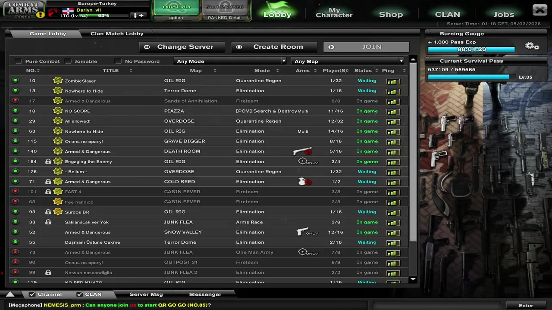The height and width of the screenshot is (310, 552).
Task: Click the room list scrollbar up arrow
Action: click(x=413, y=59)
